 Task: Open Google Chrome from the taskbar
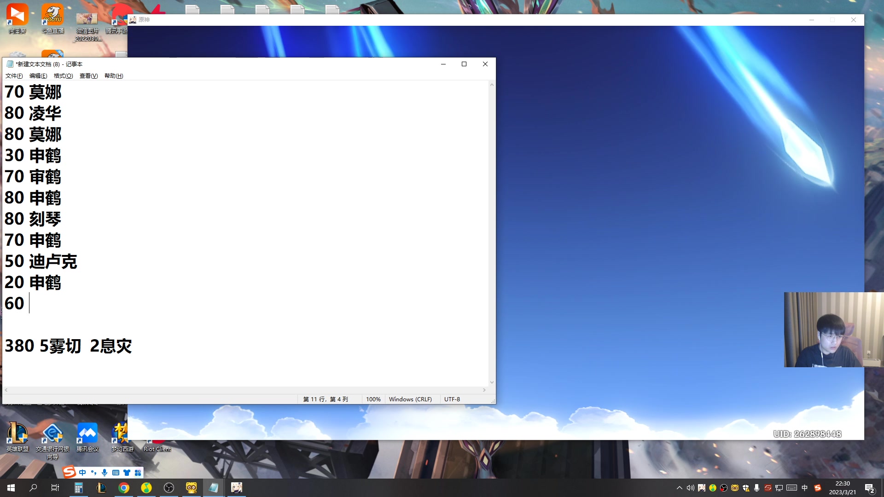point(124,488)
